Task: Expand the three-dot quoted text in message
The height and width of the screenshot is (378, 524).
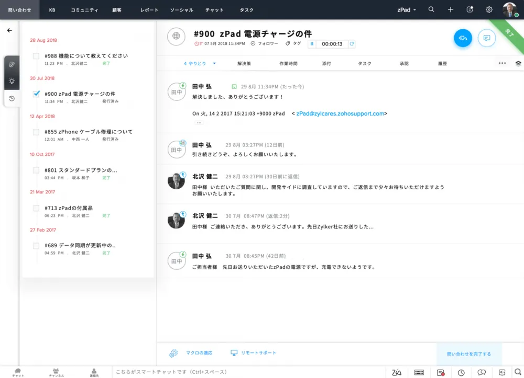Action: click(x=199, y=122)
